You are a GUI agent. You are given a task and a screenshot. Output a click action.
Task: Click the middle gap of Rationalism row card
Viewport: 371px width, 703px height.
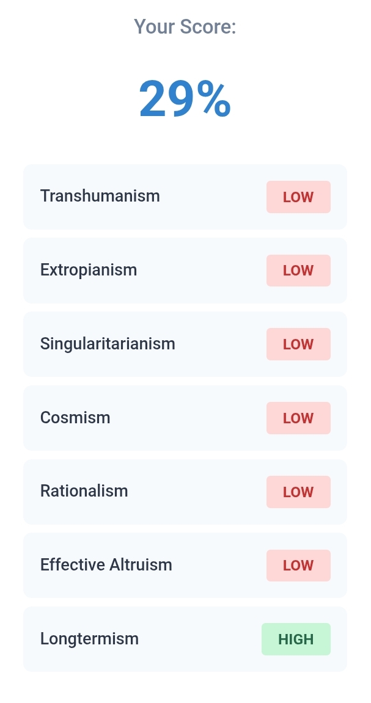click(x=197, y=492)
